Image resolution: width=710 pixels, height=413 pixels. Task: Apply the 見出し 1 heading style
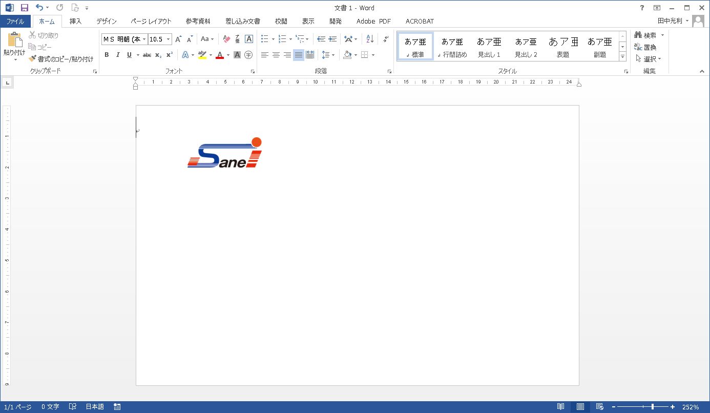coord(489,47)
